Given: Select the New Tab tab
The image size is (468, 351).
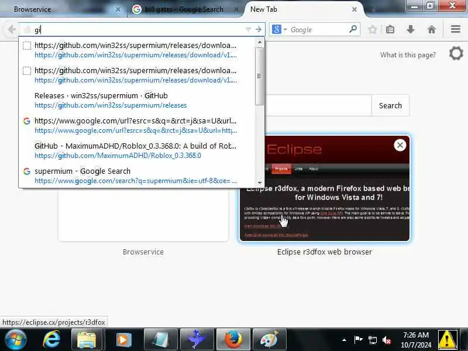Looking at the screenshot, I should pyautogui.click(x=301, y=9).
